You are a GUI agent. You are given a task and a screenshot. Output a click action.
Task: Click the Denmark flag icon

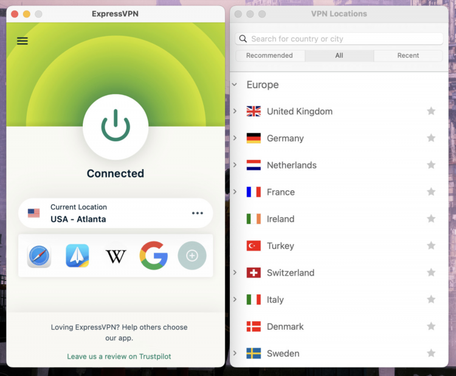254,327
